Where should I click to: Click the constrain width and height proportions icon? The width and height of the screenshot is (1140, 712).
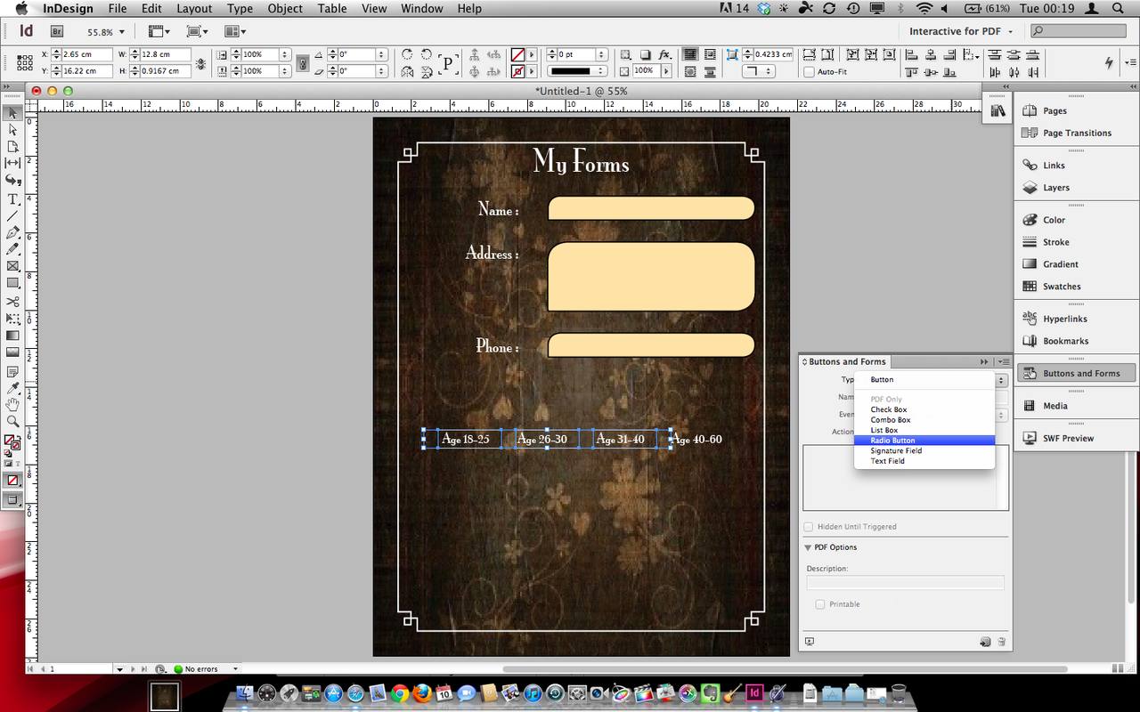click(200, 63)
